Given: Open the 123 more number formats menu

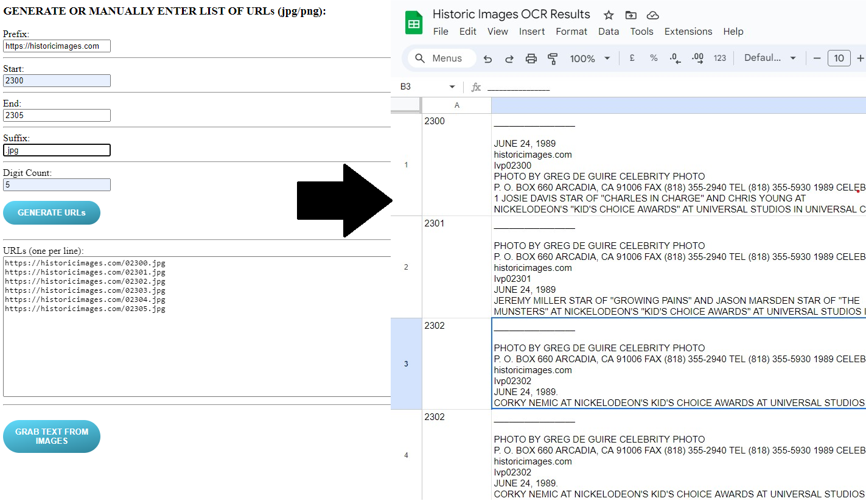Looking at the screenshot, I should coord(720,58).
